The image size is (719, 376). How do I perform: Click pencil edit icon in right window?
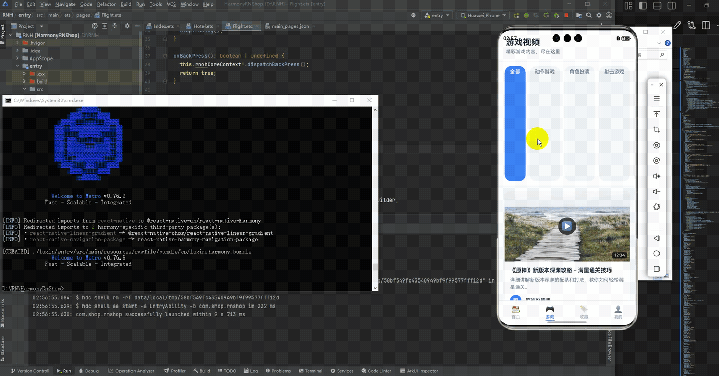click(677, 25)
